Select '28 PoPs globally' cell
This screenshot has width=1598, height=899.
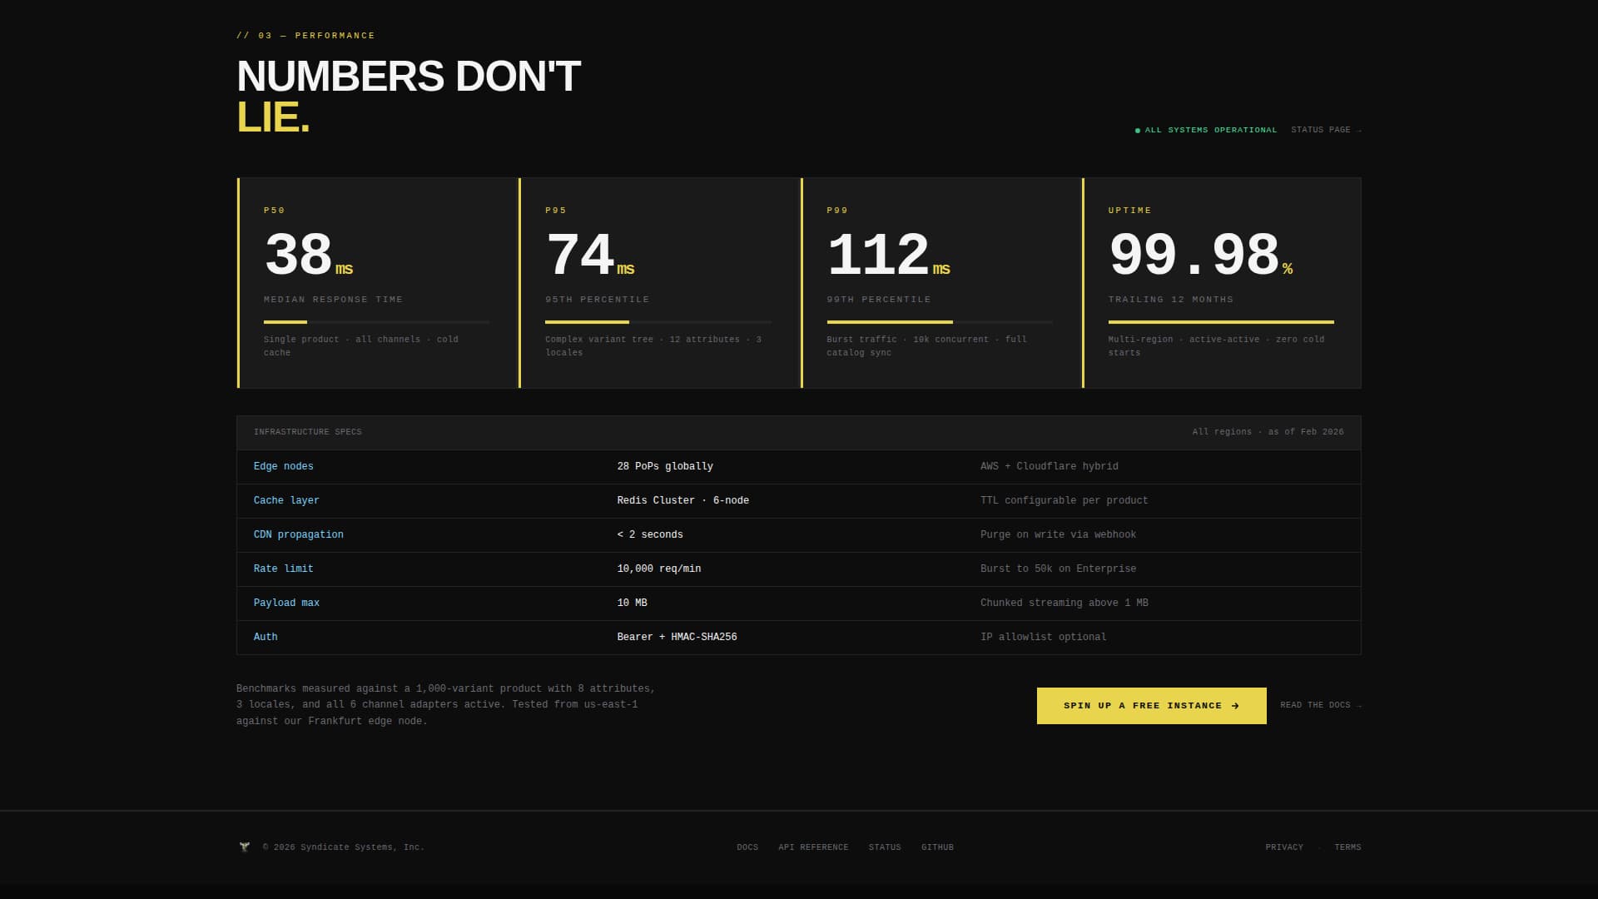click(665, 467)
